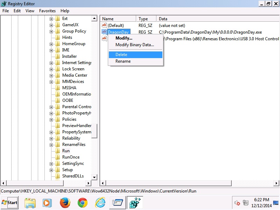The height and width of the screenshot is (210, 280).
Task: Choose Modify Binary Data... in context menu
Action: (x=136, y=45)
